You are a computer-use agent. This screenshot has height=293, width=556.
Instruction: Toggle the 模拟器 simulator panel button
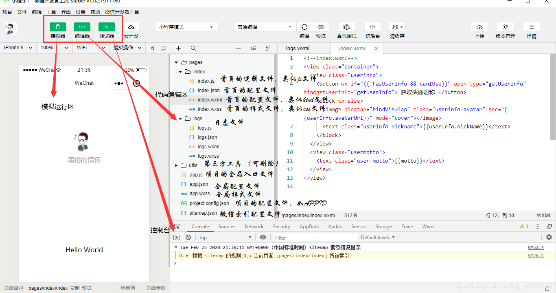point(58,27)
